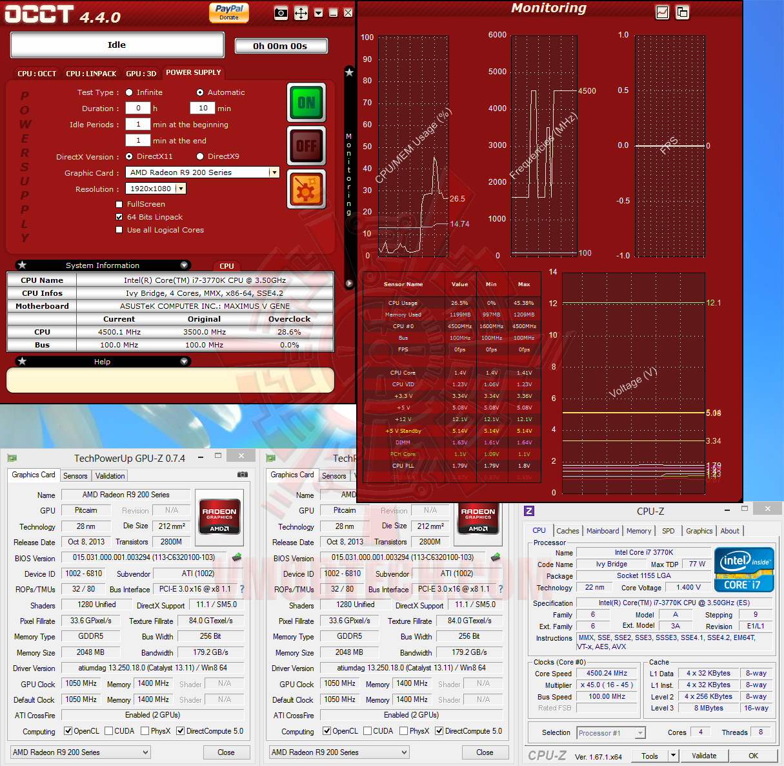Click the OCCT move window arrows icon

tap(301, 13)
